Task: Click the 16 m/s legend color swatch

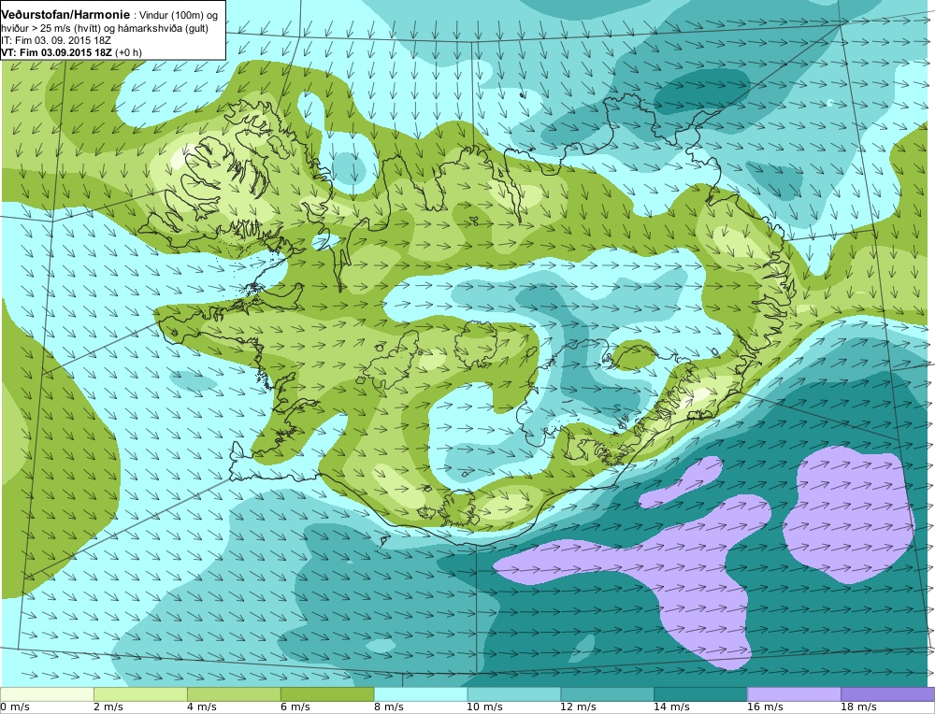Action: click(x=794, y=694)
